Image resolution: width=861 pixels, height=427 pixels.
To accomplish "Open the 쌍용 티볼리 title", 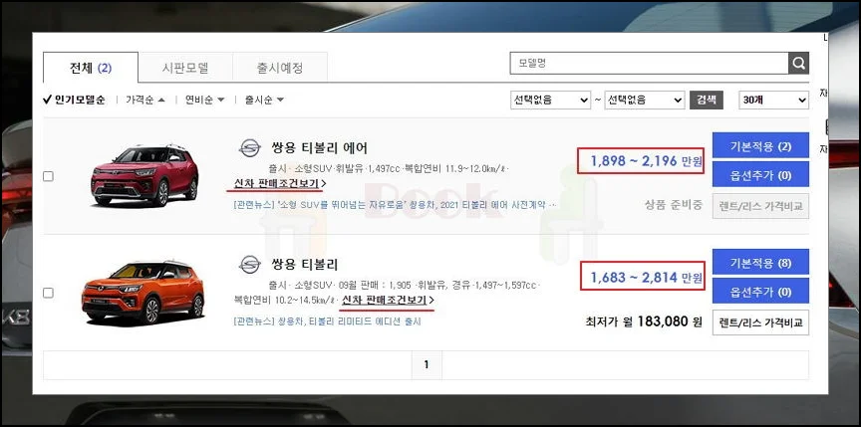I will pos(305,264).
